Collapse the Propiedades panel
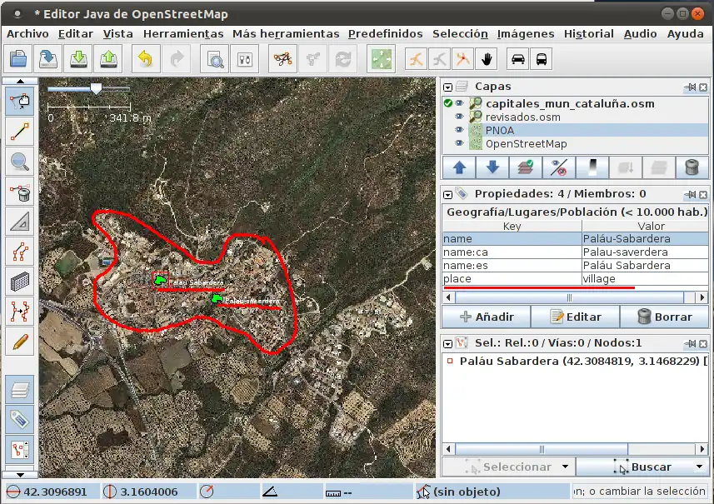Viewport: 714px width, 504px height. tap(448, 194)
